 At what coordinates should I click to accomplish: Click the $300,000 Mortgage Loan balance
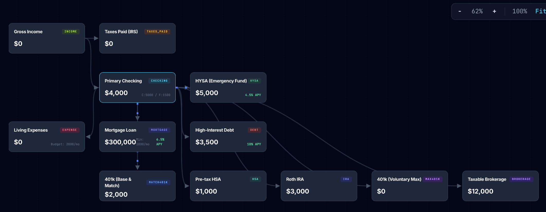pos(120,142)
